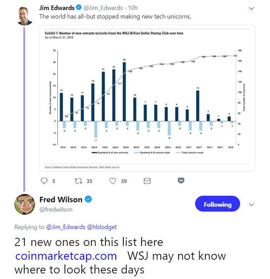Click Jim Edwards' verified badge
270x279 pixels.
78,8
